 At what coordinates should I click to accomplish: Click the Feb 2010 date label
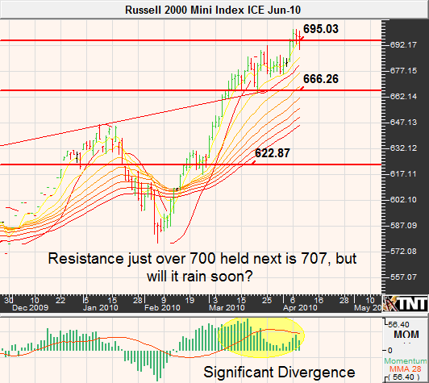162,308
